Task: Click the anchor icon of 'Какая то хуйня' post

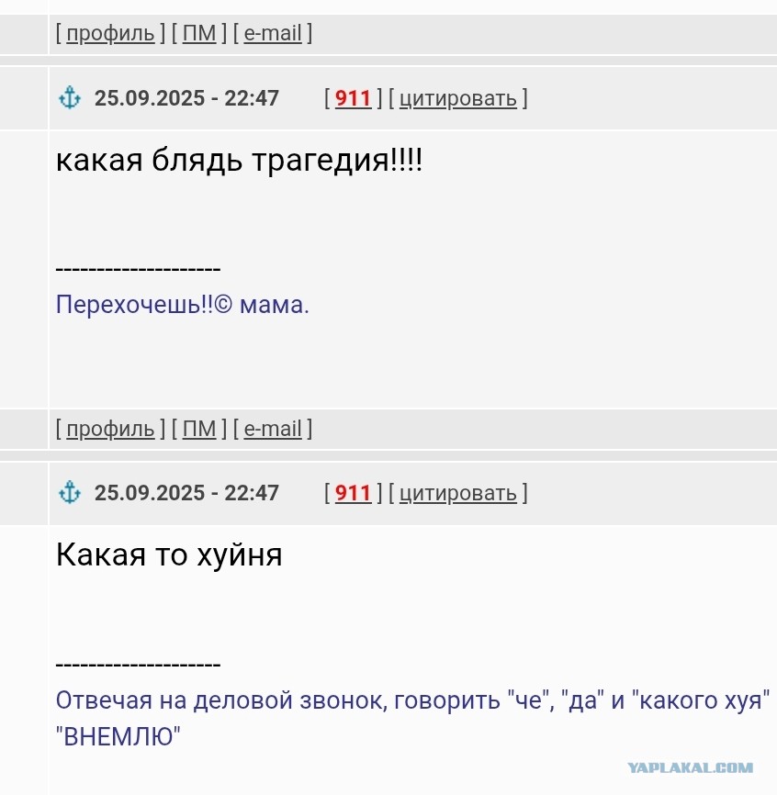Action: click(x=70, y=492)
